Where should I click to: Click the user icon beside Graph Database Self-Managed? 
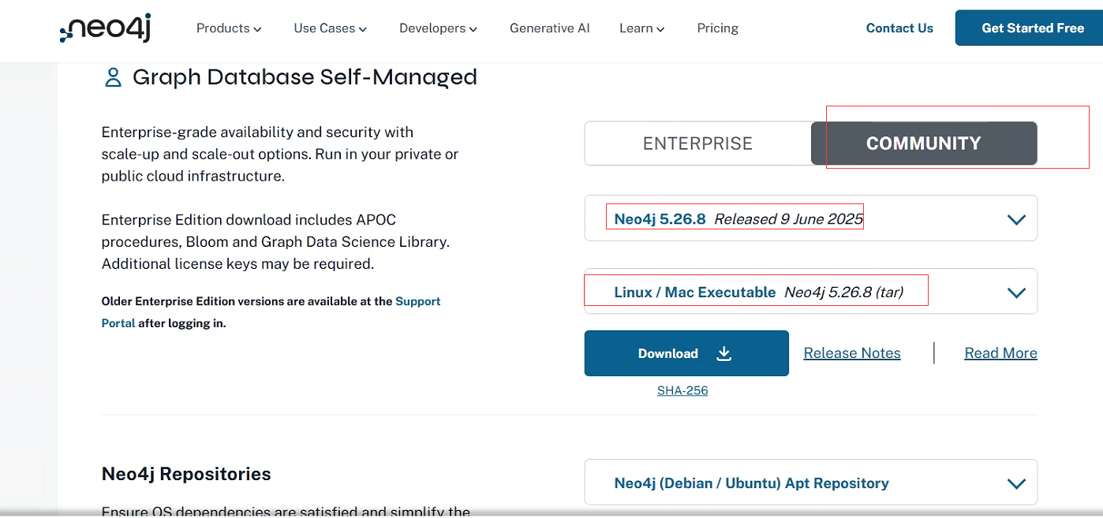[113, 77]
